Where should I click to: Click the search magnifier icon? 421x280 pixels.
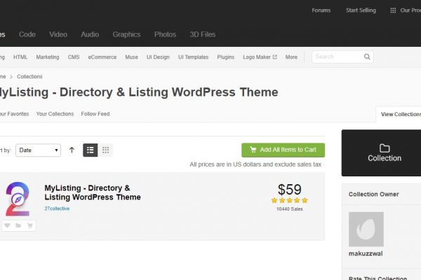(x=367, y=57)
